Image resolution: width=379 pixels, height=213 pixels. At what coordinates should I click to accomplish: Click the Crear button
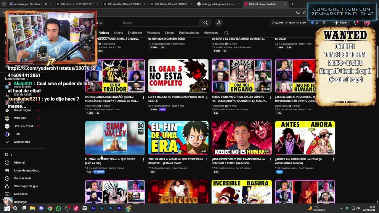pyautogui.click(x=341, y=23)
